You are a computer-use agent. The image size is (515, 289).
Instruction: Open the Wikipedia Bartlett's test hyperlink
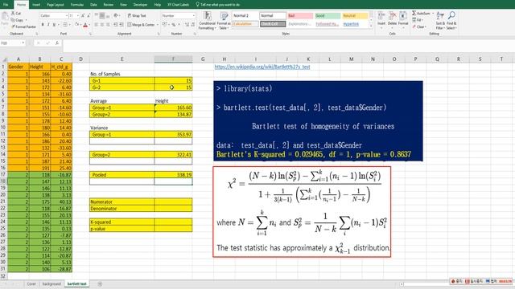click(262, 67)
